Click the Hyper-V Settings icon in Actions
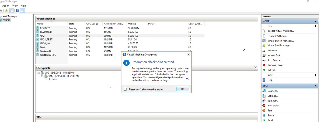The width and height of the screenshot is (319, 122). [x=264, y=36]
